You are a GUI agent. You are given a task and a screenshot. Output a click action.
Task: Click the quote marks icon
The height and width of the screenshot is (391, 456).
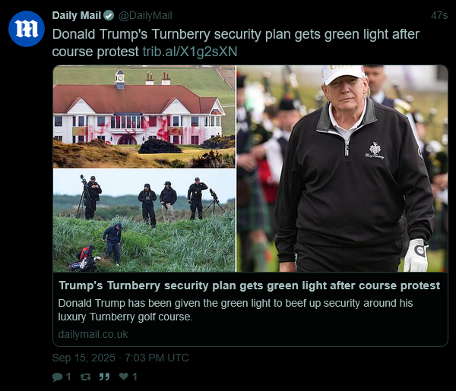104,377
